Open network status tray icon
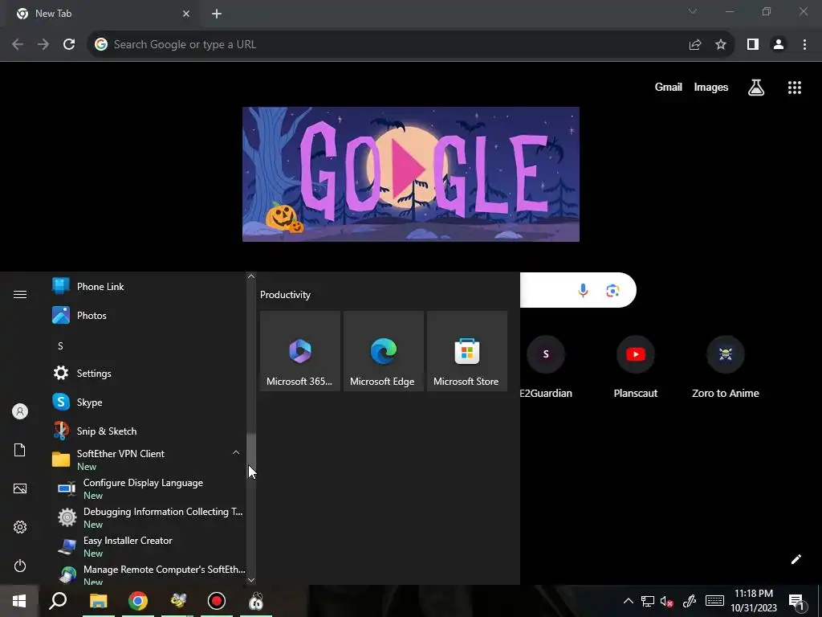This screenshot has width=822, height=617. coord(648,601)
